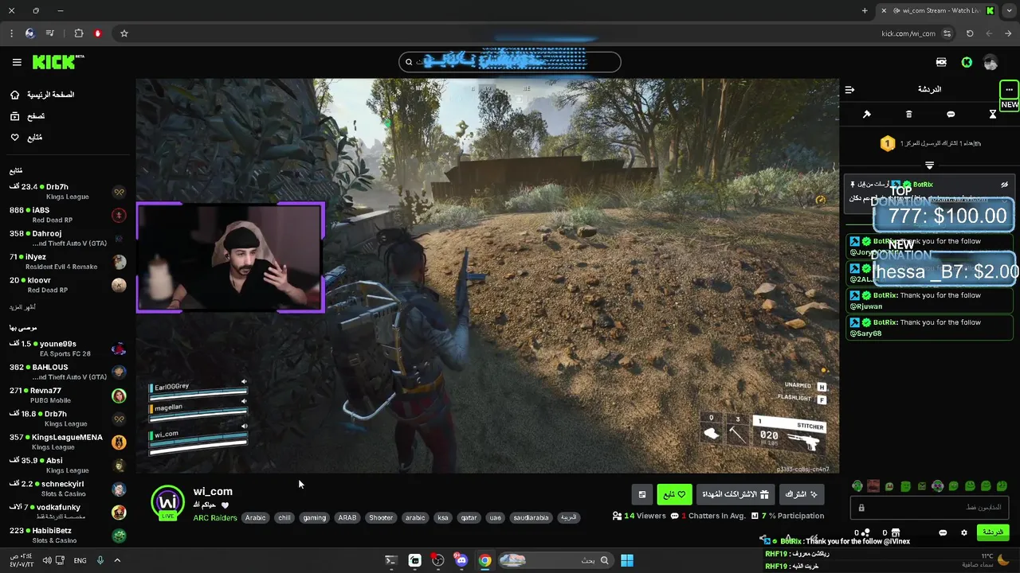Click the gold rank 1 badge
Viewport: 1020px width, 573px height.
pyautogui.click(x=888, y=143)
